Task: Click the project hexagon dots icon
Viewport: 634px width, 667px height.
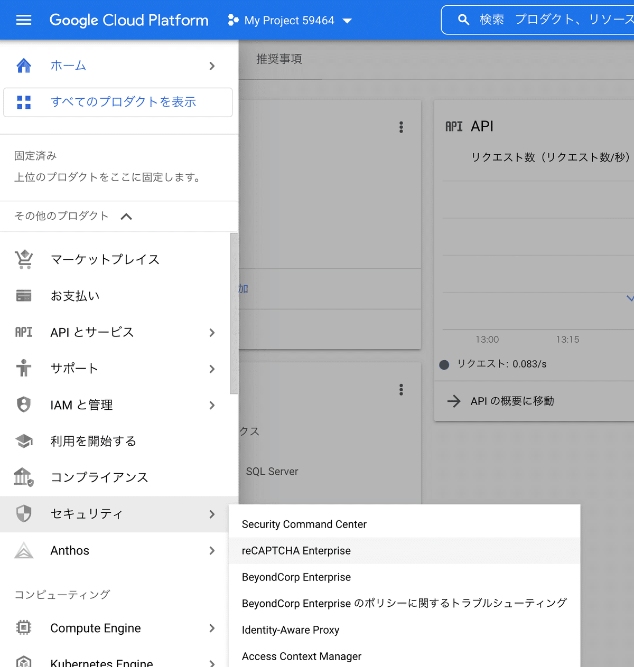Action: click(233, 20)
